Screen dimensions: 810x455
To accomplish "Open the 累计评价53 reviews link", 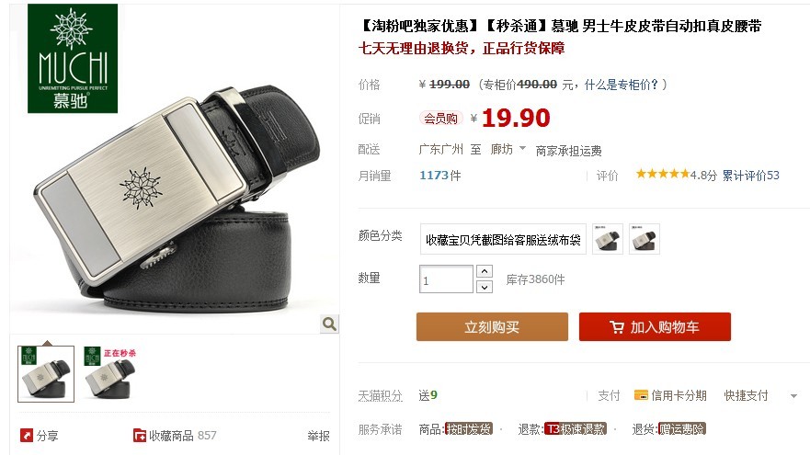I will pyautogui.click(x=750, y=175).
